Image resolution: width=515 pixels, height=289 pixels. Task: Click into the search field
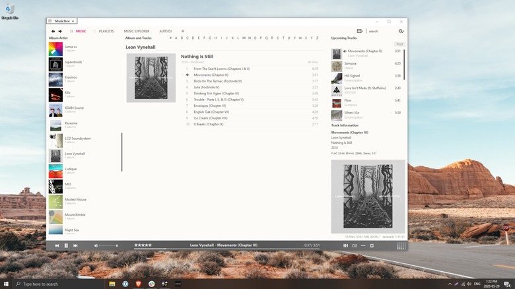(x=382, y=31)
